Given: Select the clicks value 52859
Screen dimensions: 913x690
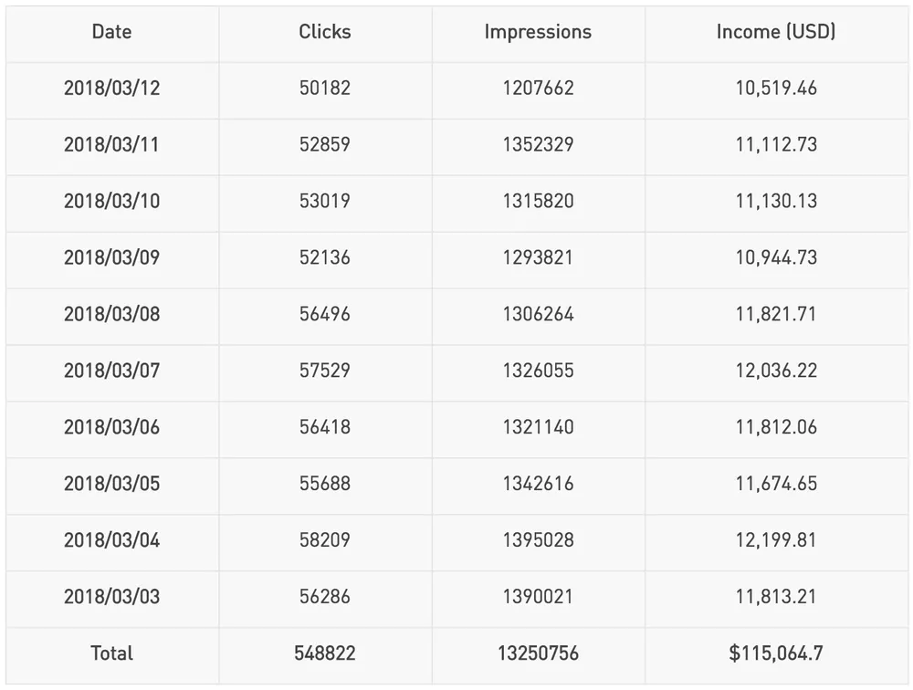Looking at the screenshot, I should 325,145.
